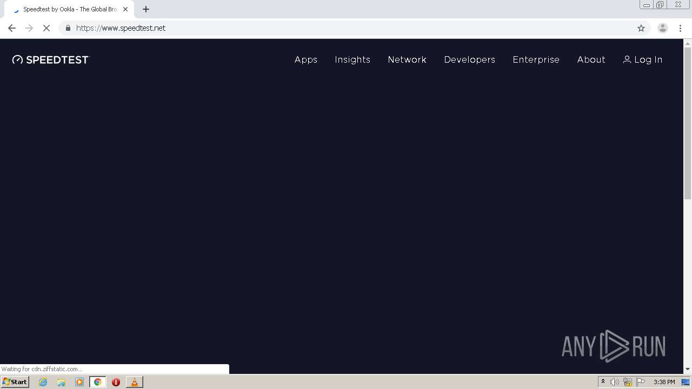This screenshot has height=389, width=692.
Task: Open the About menu
Action: pyautogui.click(x=591, y=59)
